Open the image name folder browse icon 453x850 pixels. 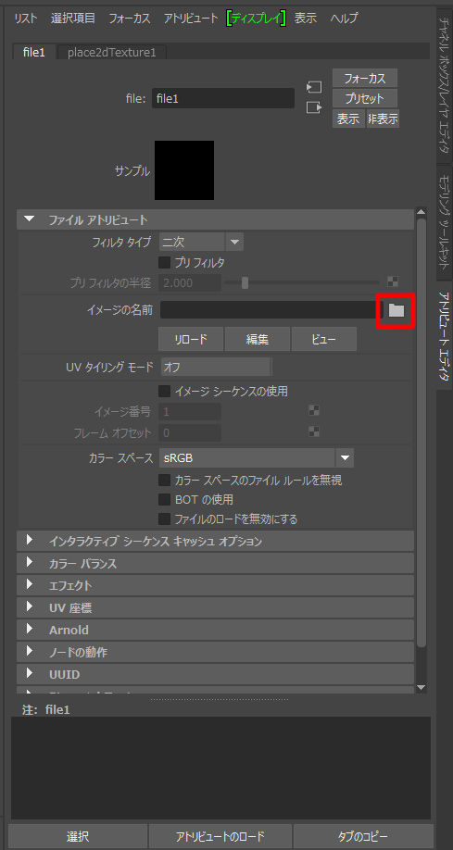pos(396,310)
